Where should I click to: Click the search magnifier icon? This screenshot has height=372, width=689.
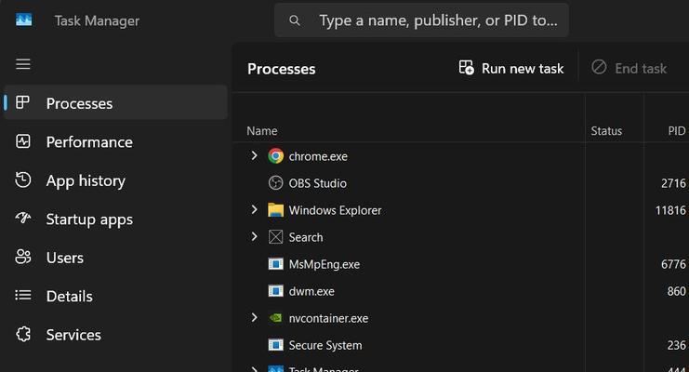(x=295, y=20)
